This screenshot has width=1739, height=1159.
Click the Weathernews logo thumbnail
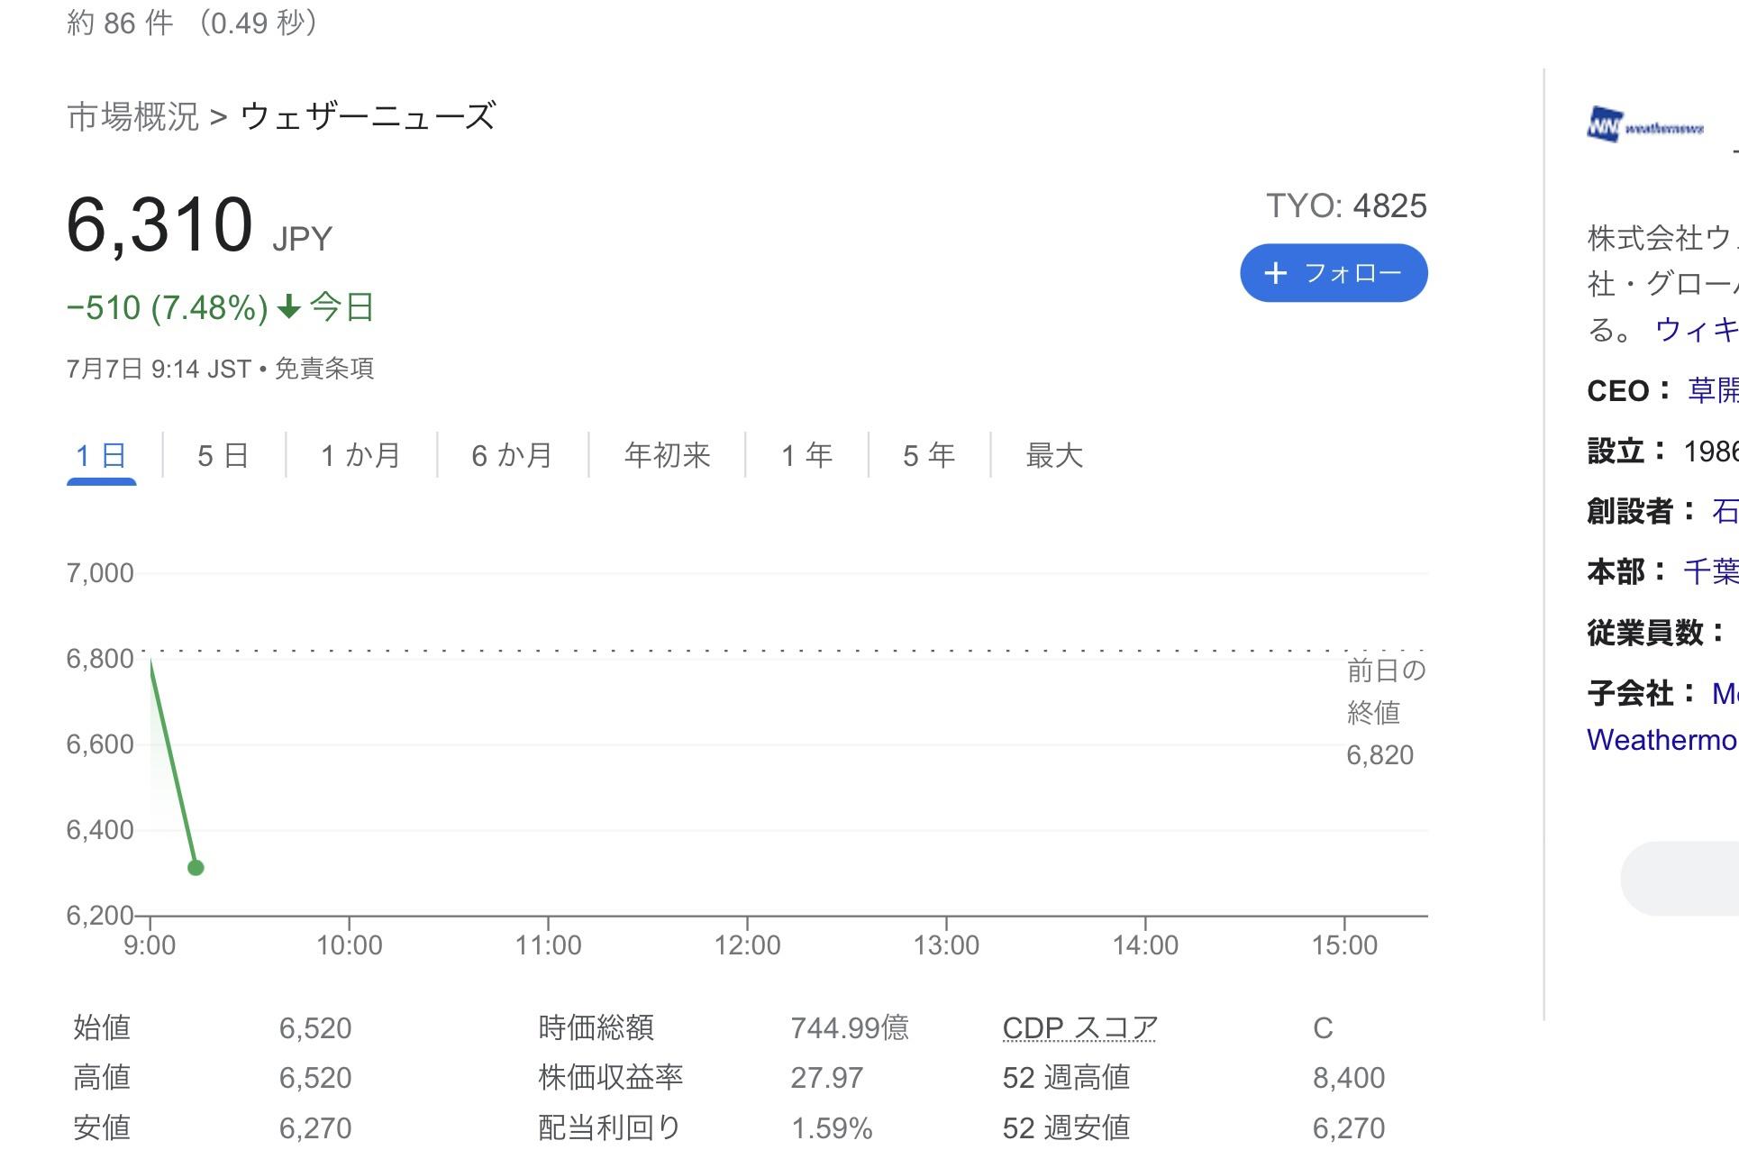(1645, 125)
